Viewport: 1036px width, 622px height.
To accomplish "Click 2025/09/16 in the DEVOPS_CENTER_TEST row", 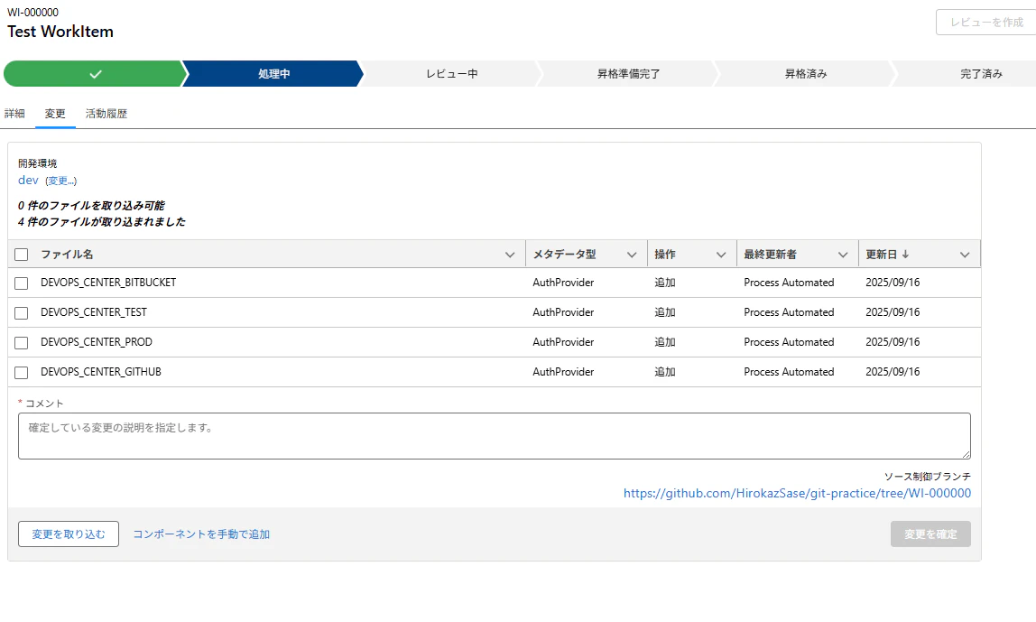I will (x=893, y=312).
